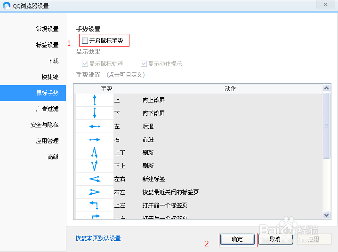Go to the 广告过滤 section
The height and width of the screenshot is (252, 338).
tap(47, 109)
